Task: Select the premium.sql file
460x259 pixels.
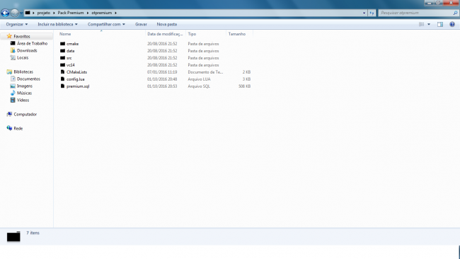Action: pos(78,86)
